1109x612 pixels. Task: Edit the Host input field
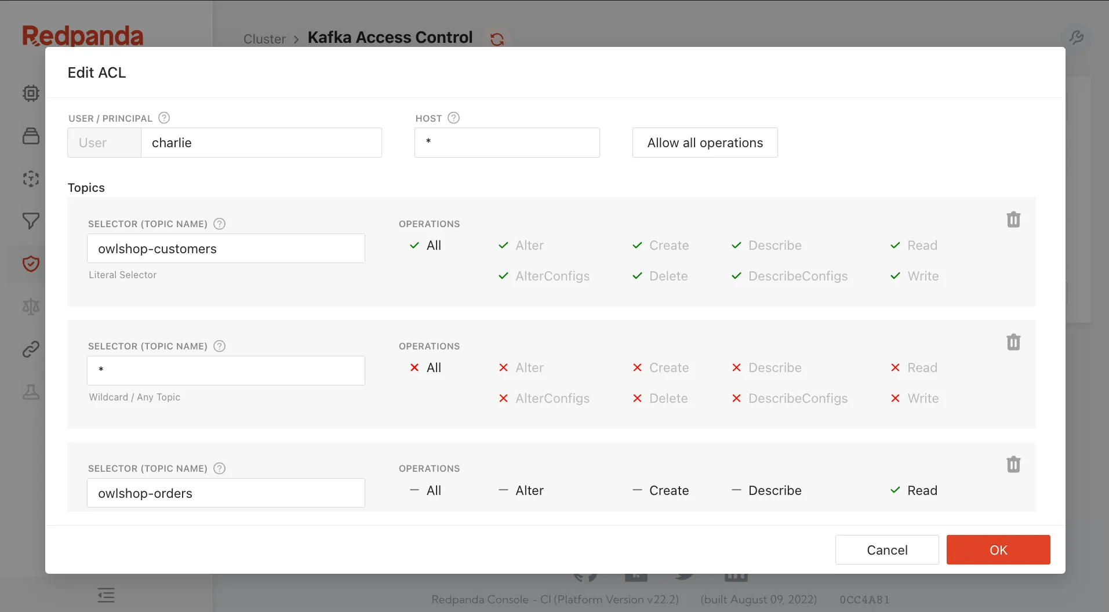pyautogui.click(x=507, y=143)
